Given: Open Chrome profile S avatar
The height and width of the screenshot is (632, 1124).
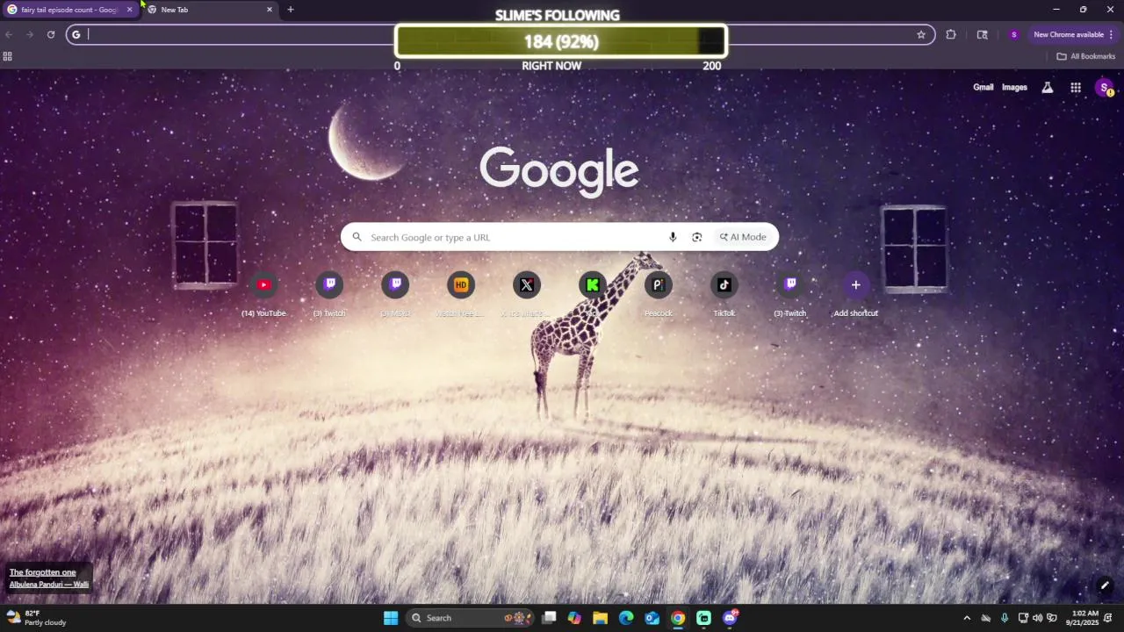Looking at the screenshot, I should (x=1014, y=34).
